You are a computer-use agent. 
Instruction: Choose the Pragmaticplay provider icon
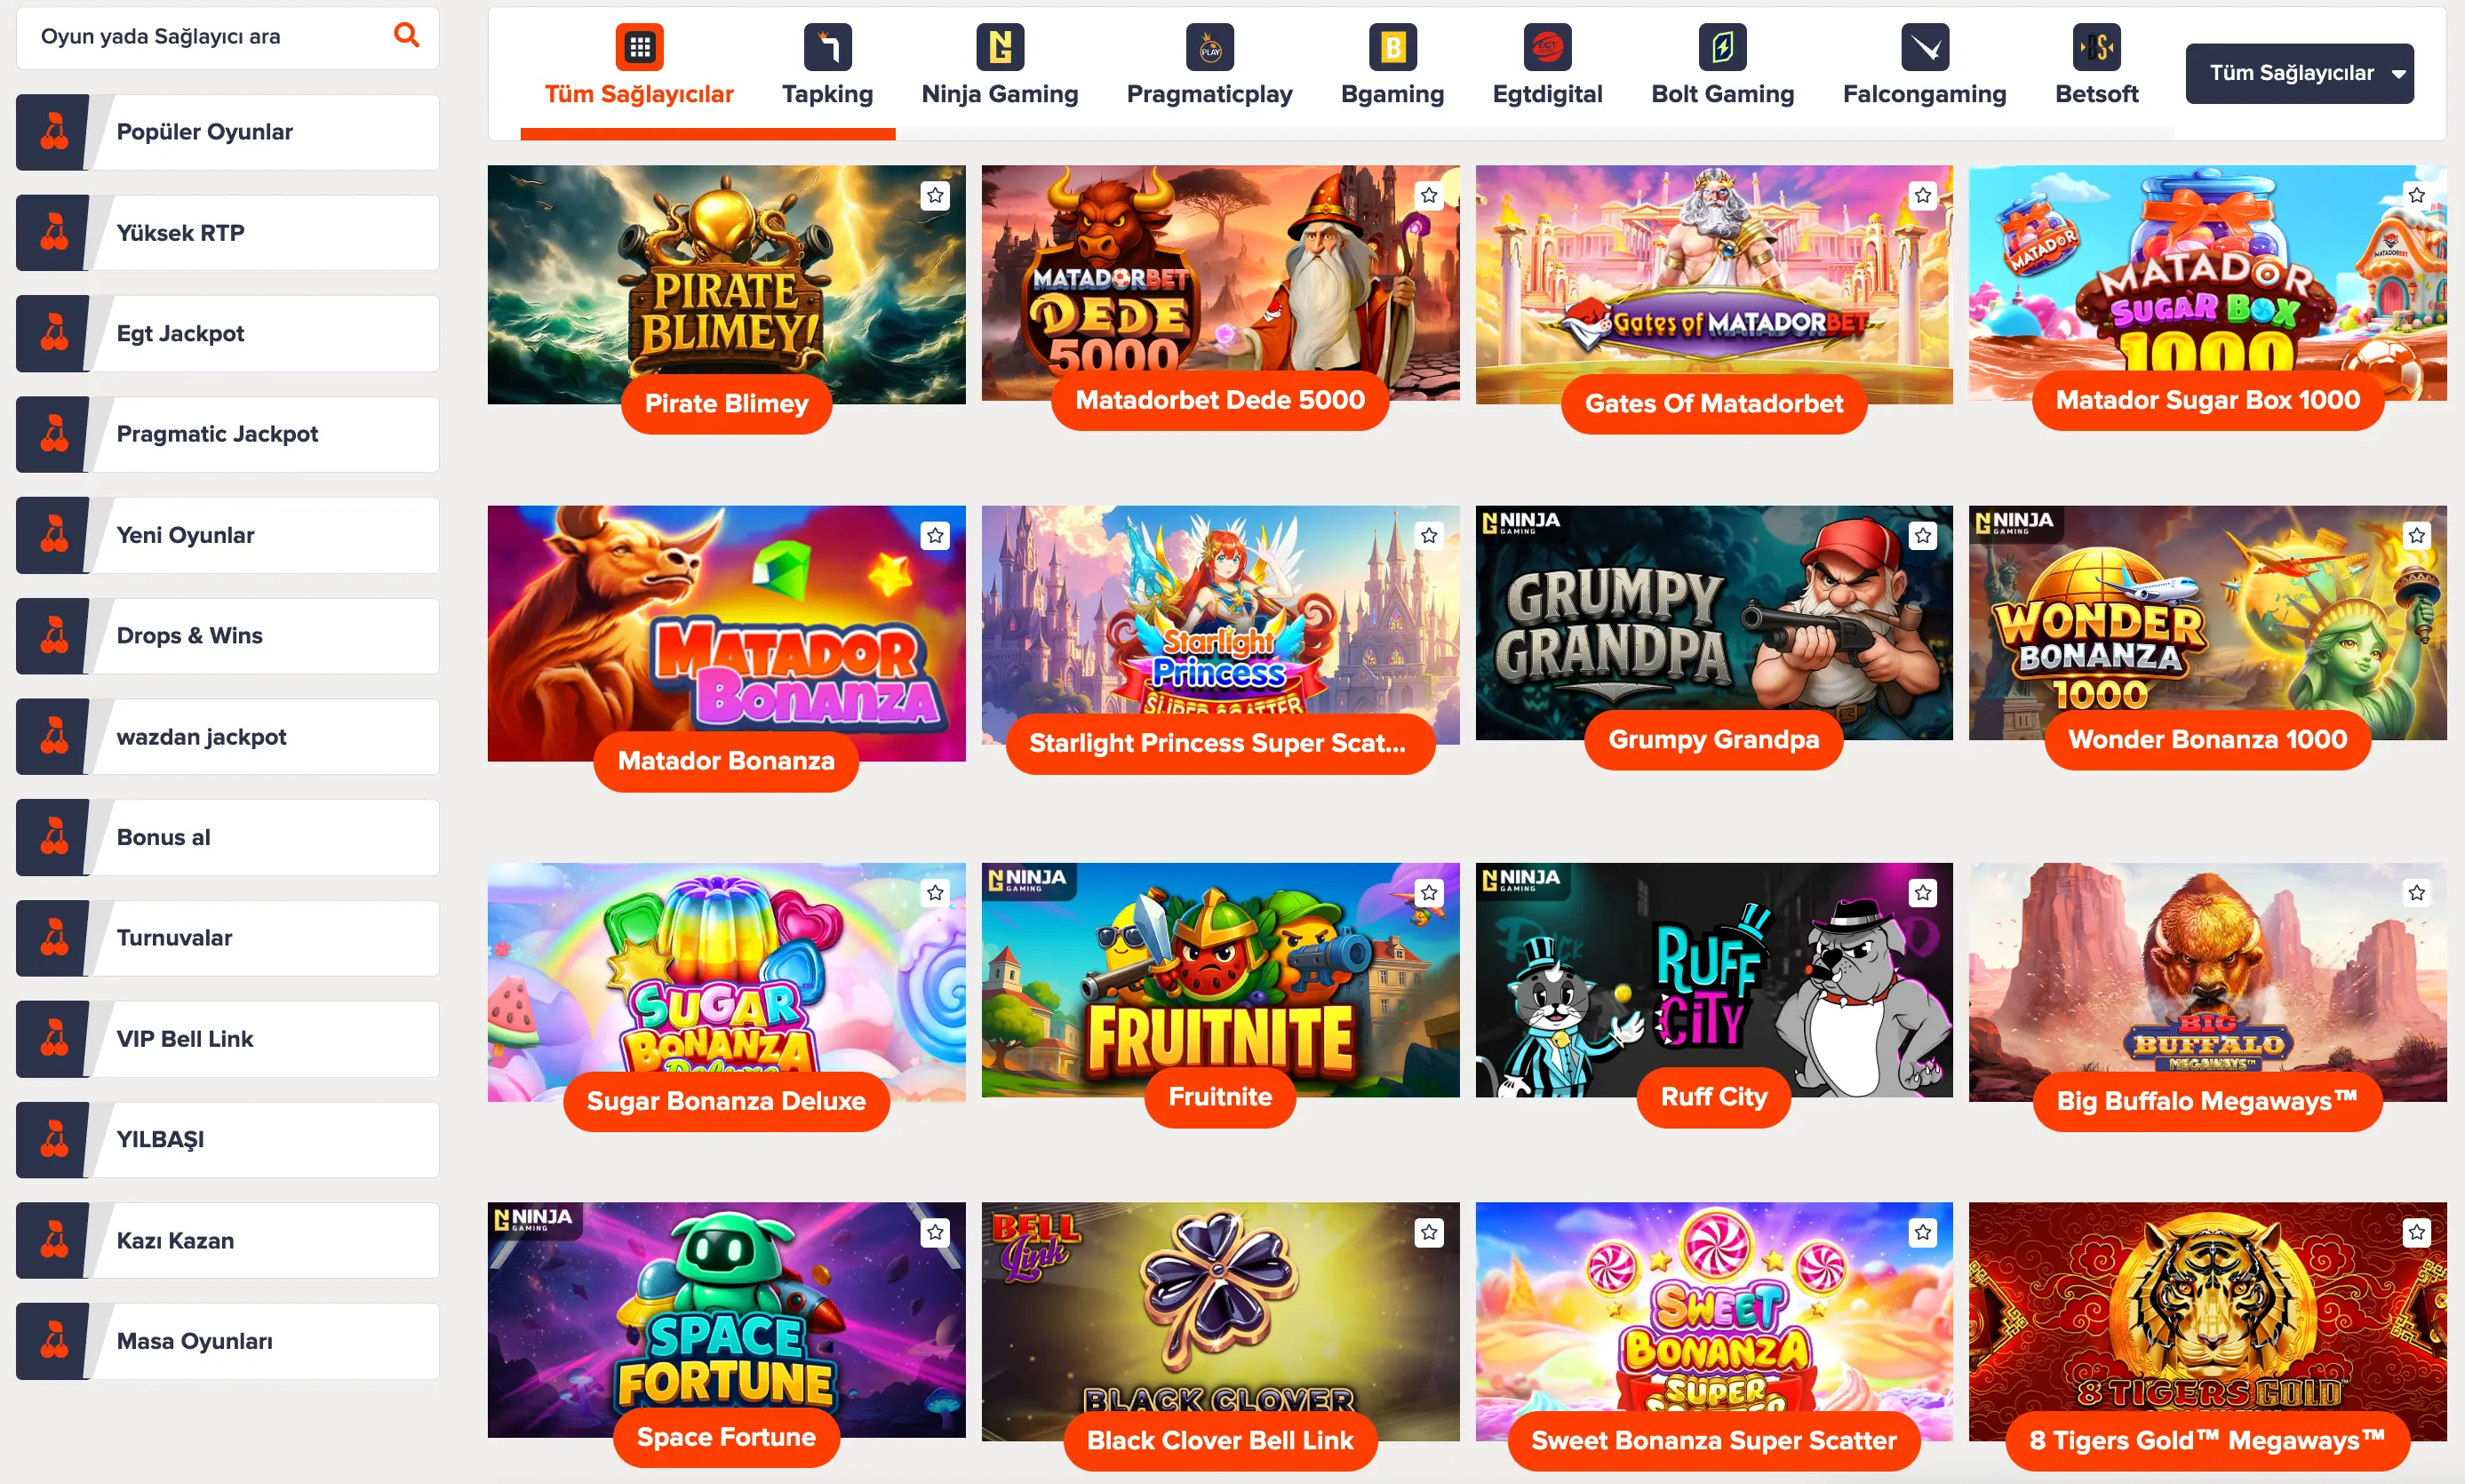[1210, 47]
